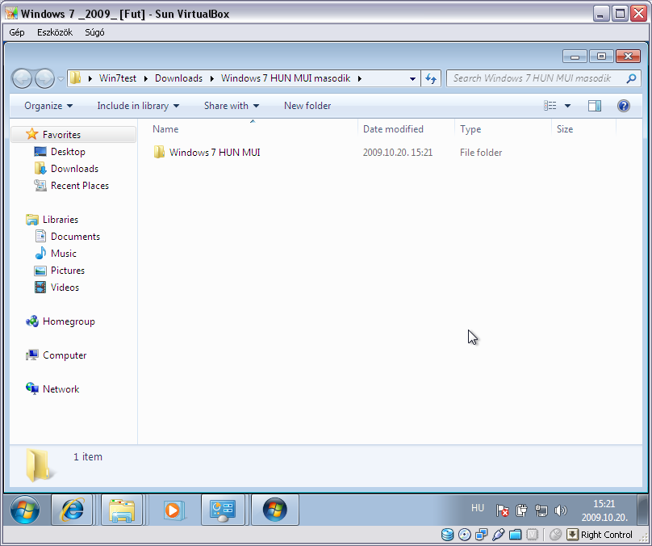
Task: Expand arrow after Win7test breadcrumb
Action: tap(146, 78)
